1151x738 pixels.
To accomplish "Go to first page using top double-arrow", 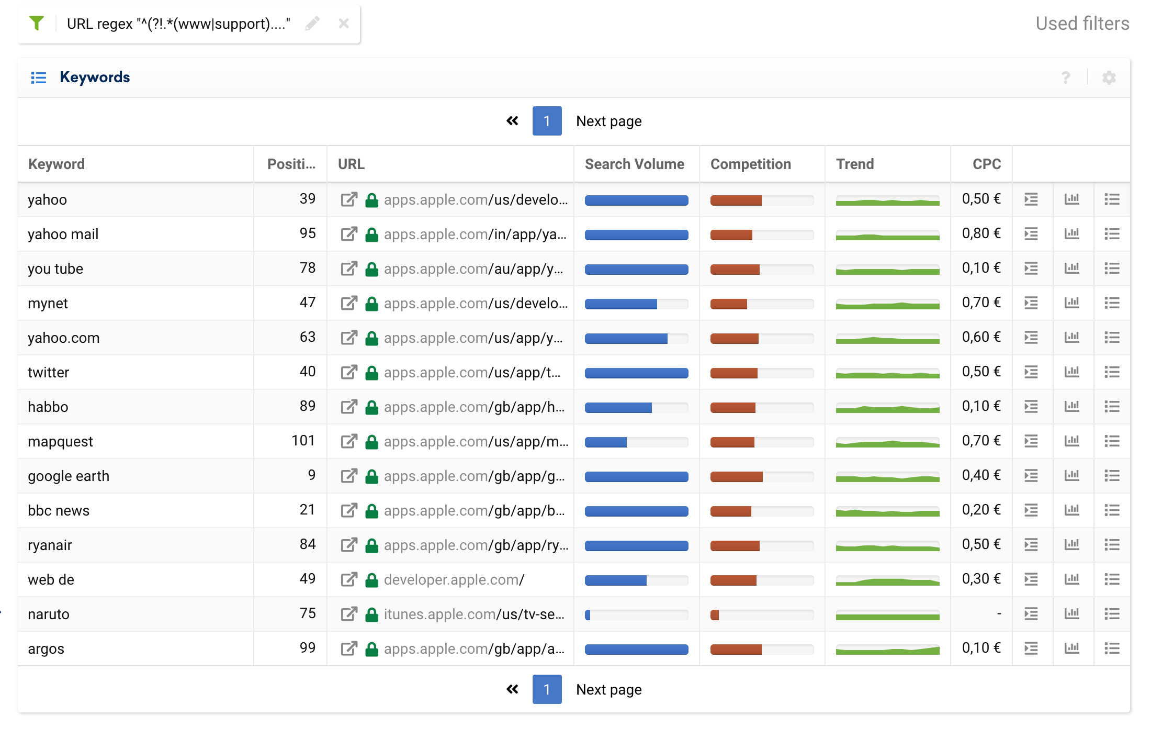I will [x=512, y=121].
